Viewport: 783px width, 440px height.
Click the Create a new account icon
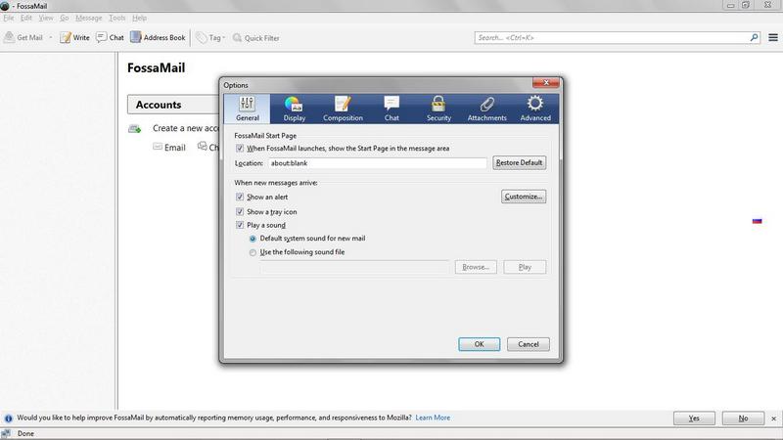(135, 129)
